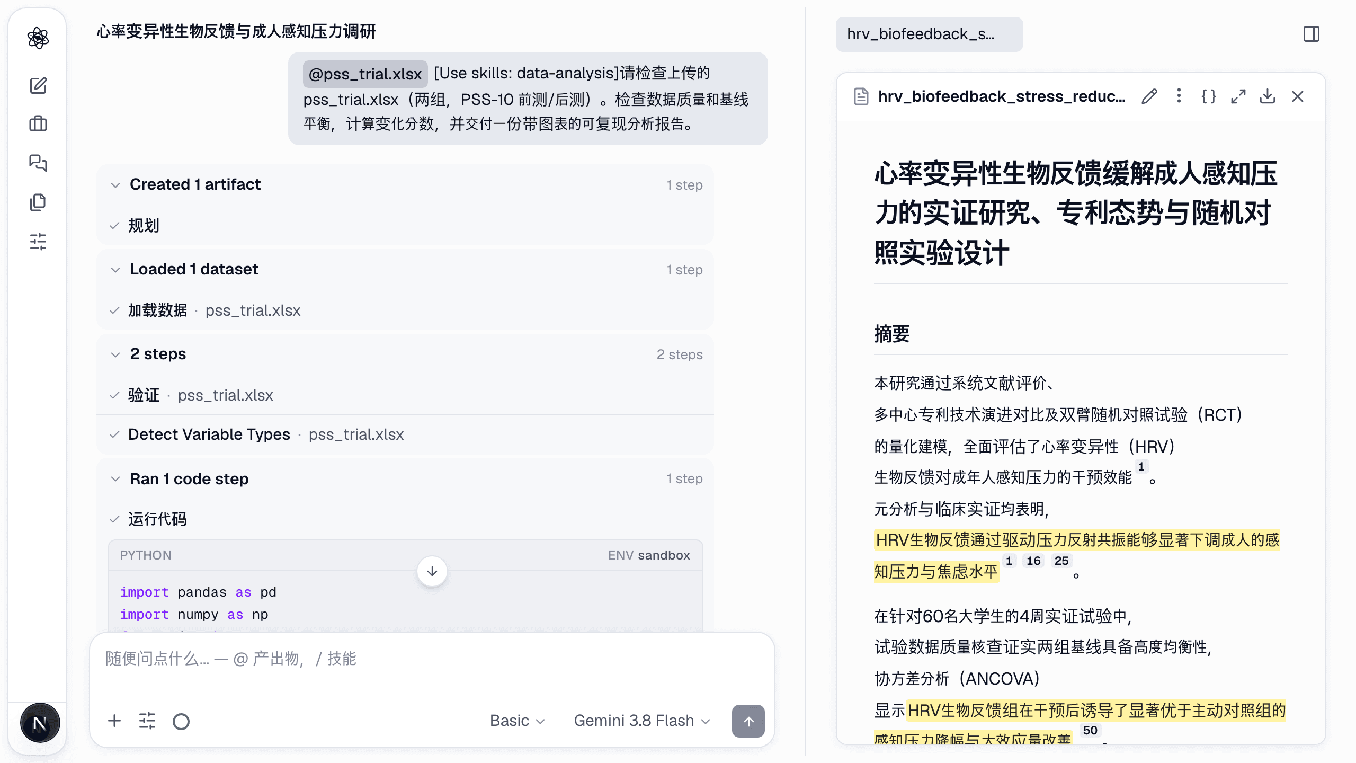Download the artifact document

1268,96
